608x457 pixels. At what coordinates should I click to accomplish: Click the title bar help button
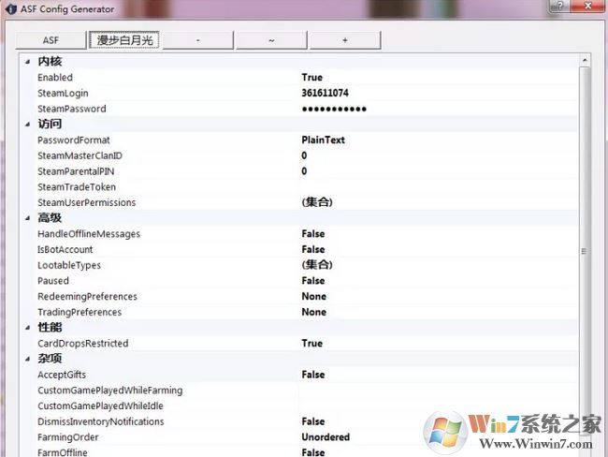coord(560,6)
